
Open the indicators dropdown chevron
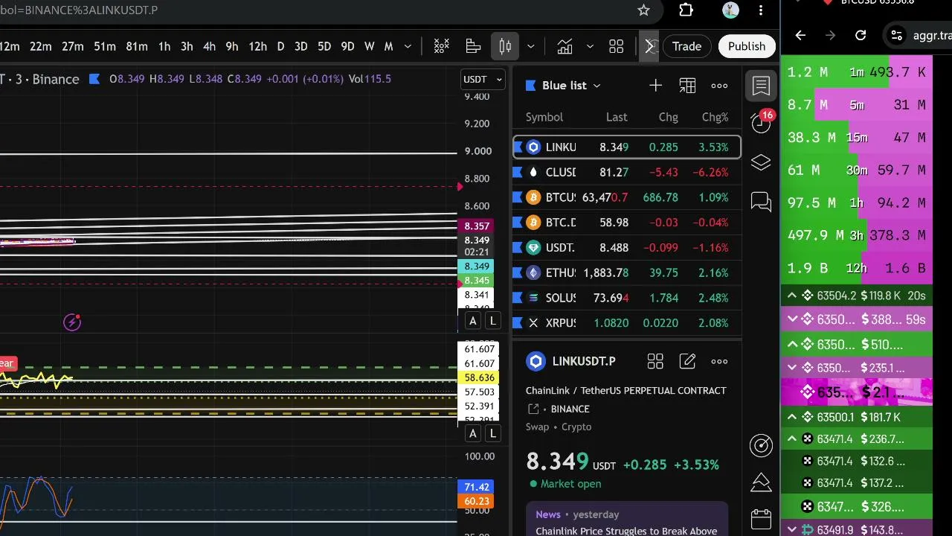coord(590,46)
